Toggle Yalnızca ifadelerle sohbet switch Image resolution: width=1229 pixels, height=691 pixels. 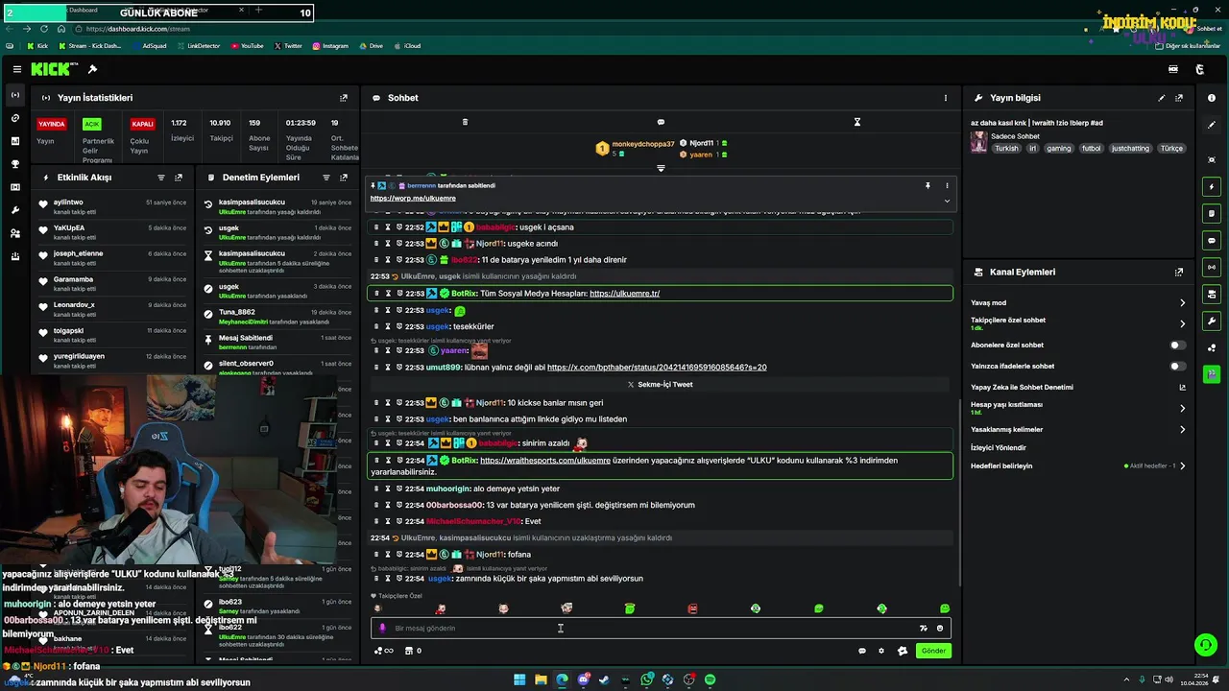(x=1177, y=367)
